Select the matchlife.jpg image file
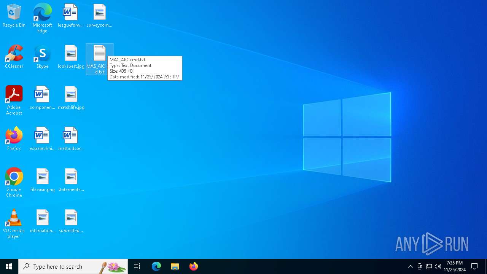The image size is (487, 274). click(x=71, y=98)
